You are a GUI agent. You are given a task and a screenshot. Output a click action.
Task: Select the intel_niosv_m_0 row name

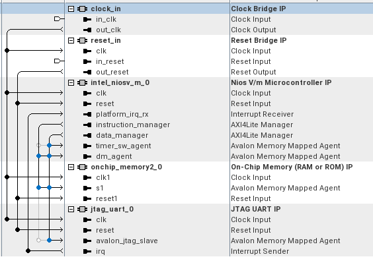pos(120,83)
